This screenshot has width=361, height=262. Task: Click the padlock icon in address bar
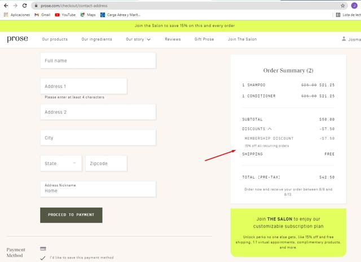click(x=36, y=6)
